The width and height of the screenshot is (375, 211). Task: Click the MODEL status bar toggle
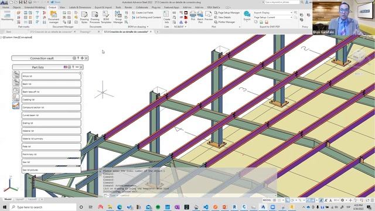pyautogui.click(x=267, y=200)
